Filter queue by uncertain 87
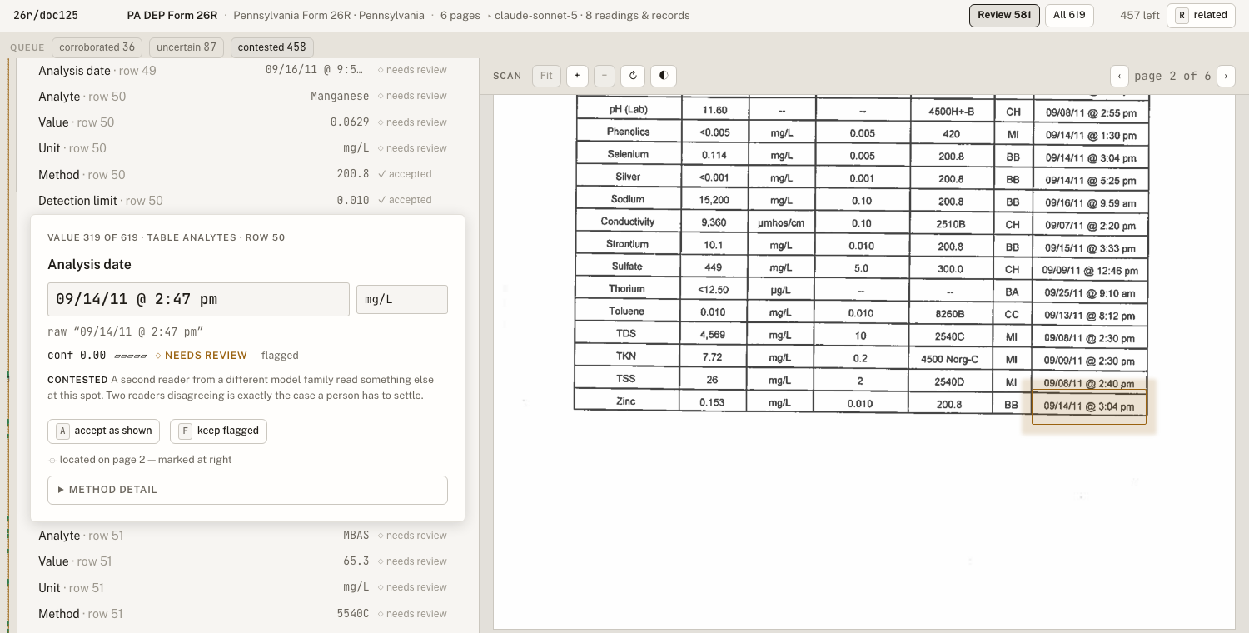1249x633 pixels. coord(187,47)
